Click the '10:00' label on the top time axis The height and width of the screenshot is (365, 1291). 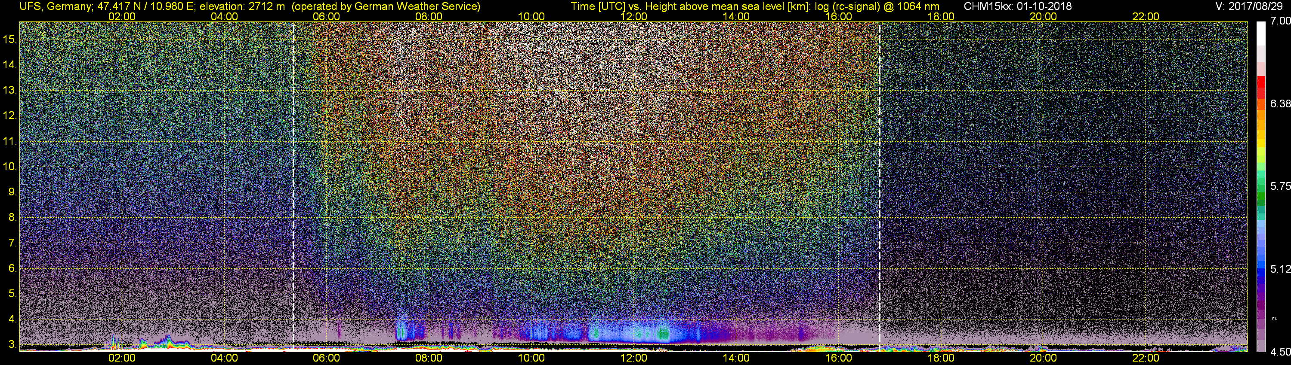(531, 16)
